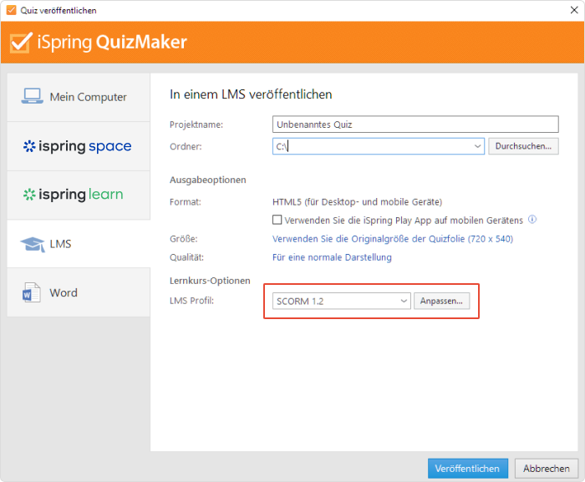Open the Für eine normale Darstellung quality link
The width and height of the screenshot is (585, 482).
tap(332, 257)
